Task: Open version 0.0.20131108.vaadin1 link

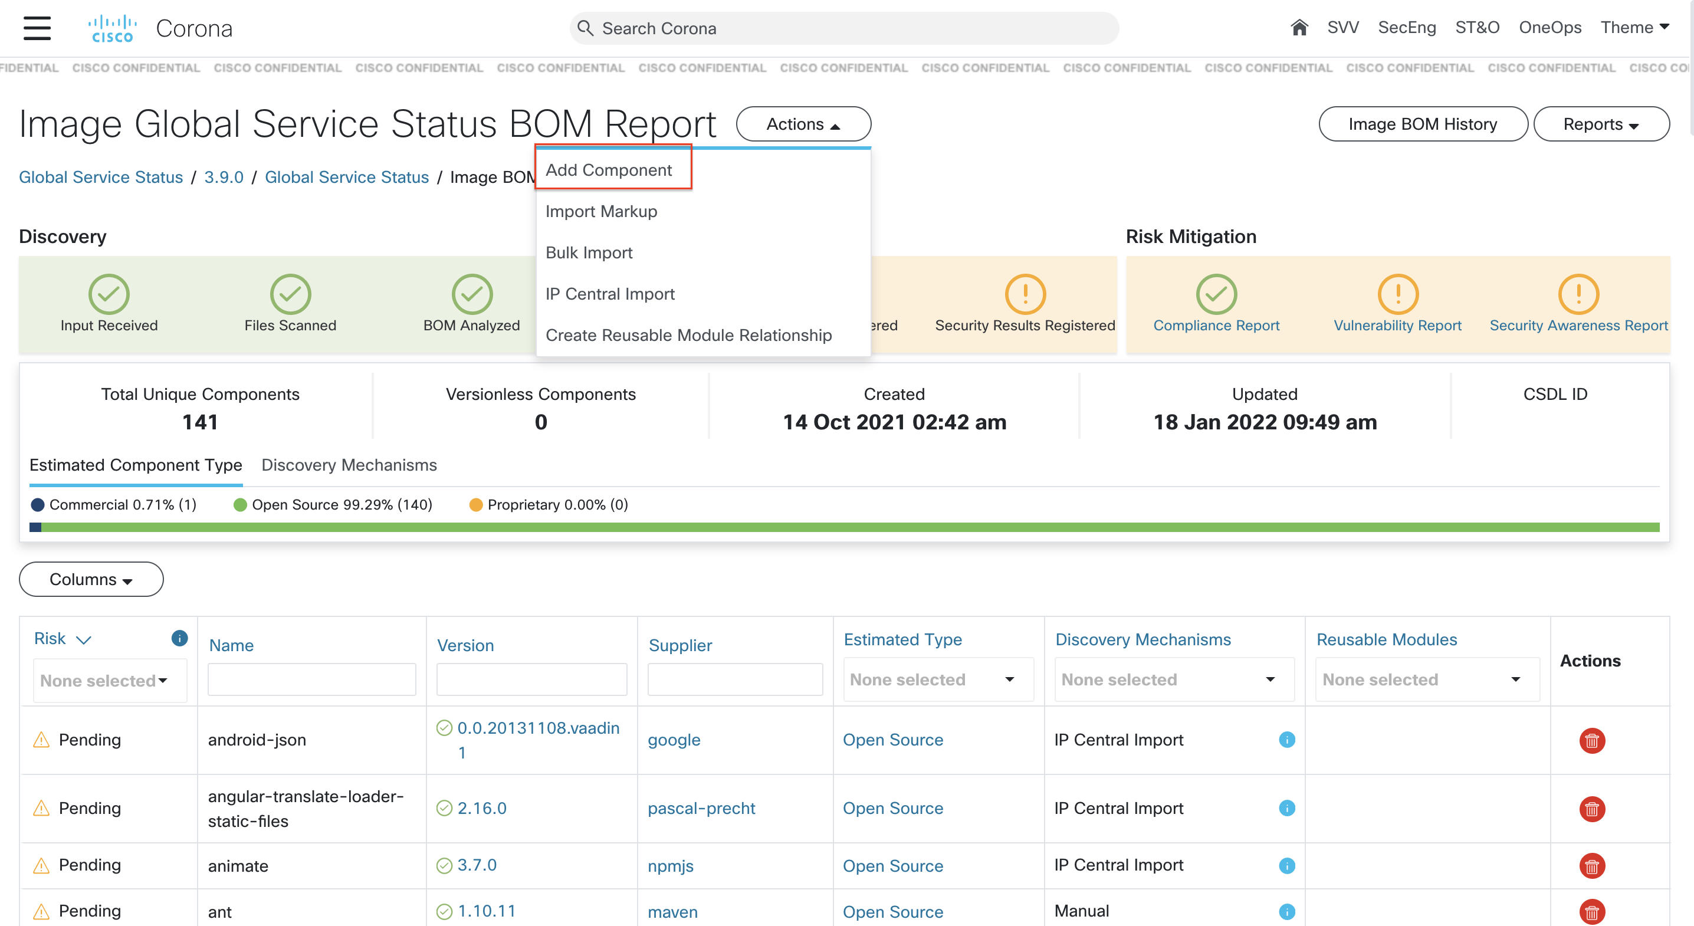Action: (538, 740)
